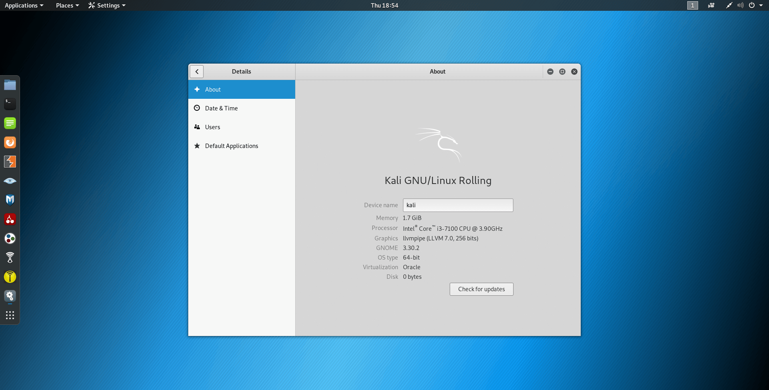The image size is (769, 390).
Task: Close the About window
Action: point(574,72)
